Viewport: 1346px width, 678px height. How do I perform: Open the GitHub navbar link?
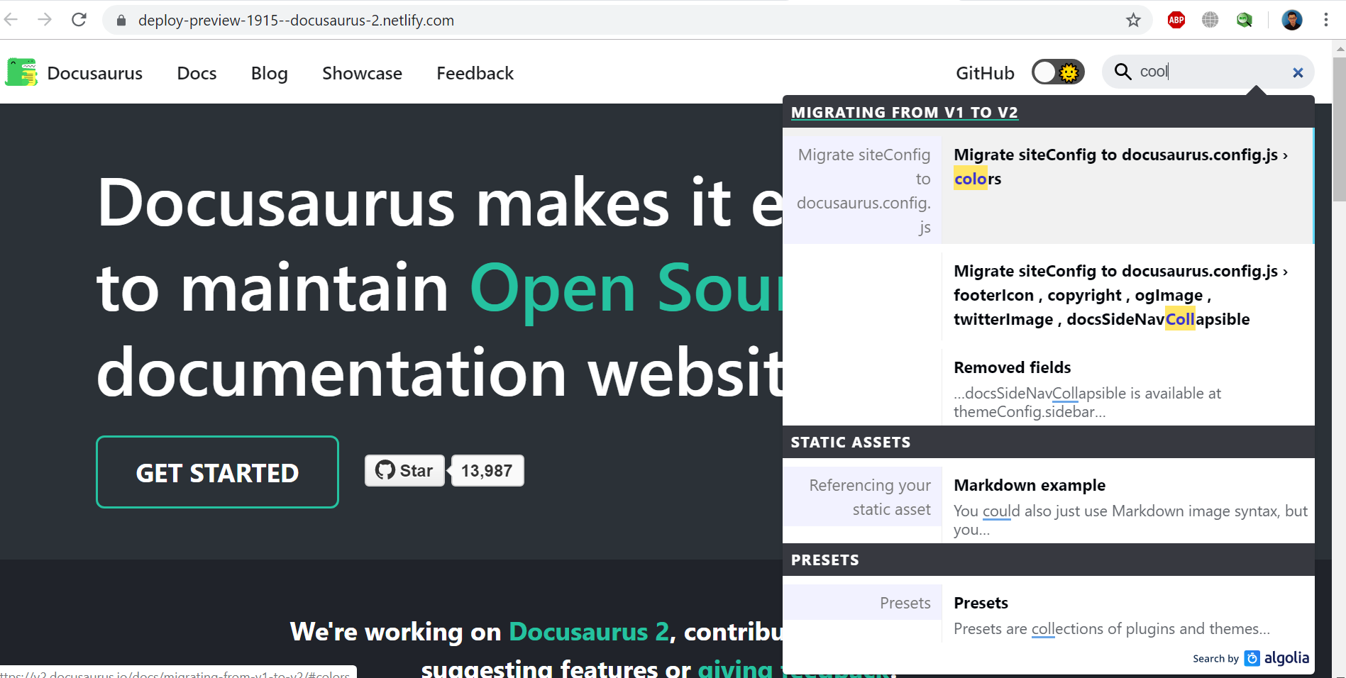coord(985,73)
